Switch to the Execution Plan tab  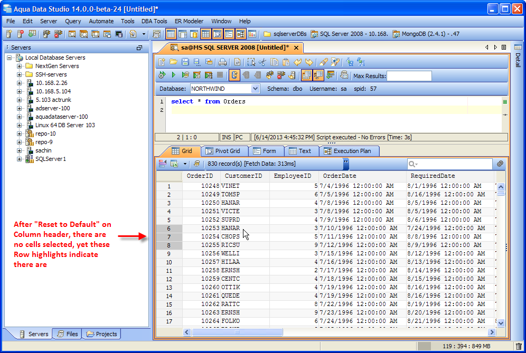[349, 151]
